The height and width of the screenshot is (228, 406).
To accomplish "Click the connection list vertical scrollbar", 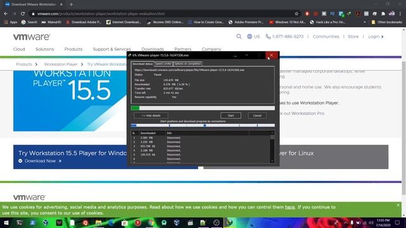I will tap(272, 147).
